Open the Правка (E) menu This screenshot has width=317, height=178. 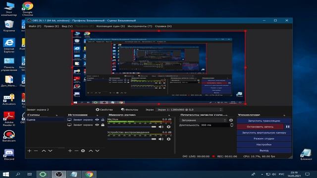click(x=52, y=26)
